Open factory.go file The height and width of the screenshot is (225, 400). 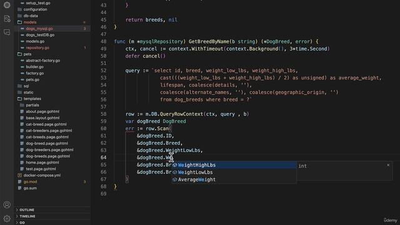click(x=52, y=73)
